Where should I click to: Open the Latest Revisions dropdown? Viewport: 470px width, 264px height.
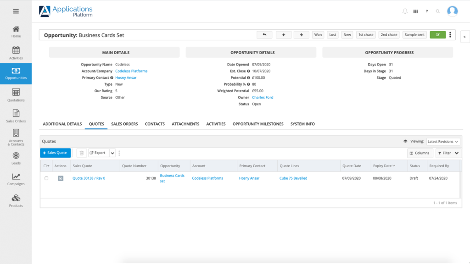[x=442, y=141]
